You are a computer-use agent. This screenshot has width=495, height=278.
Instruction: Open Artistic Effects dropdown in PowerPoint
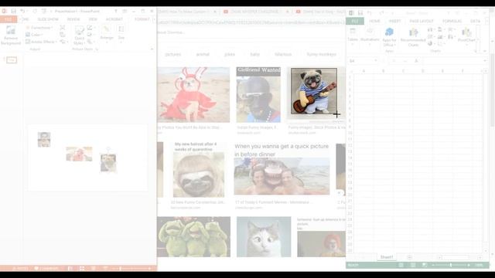pos(41,42)
